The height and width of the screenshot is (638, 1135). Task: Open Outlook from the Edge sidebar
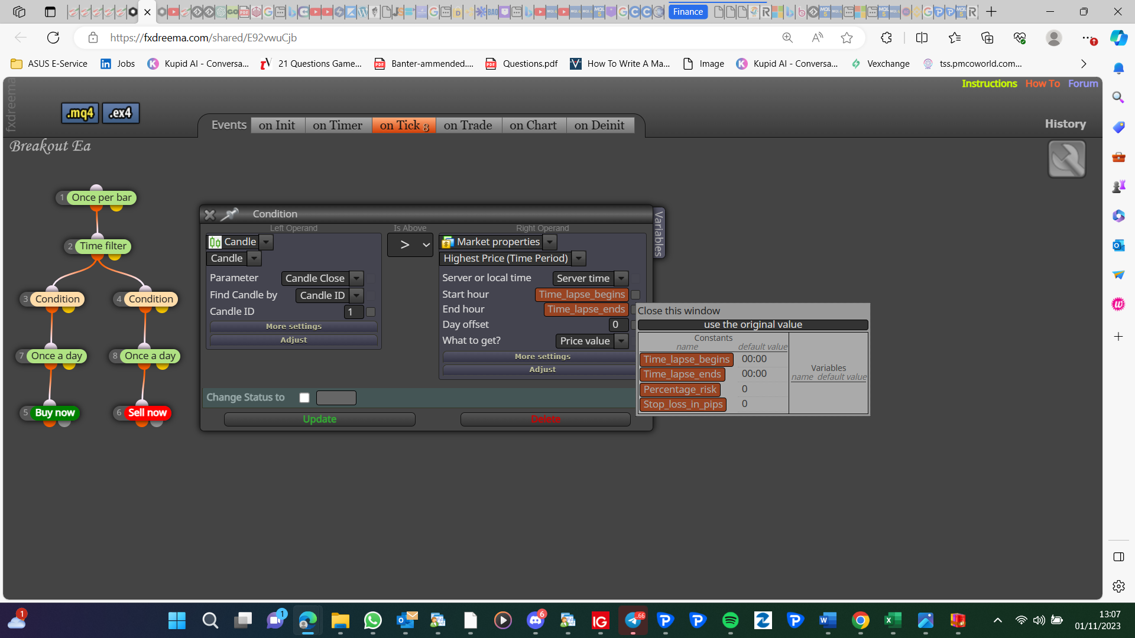pyautogui.click(x=1118, y=245)
